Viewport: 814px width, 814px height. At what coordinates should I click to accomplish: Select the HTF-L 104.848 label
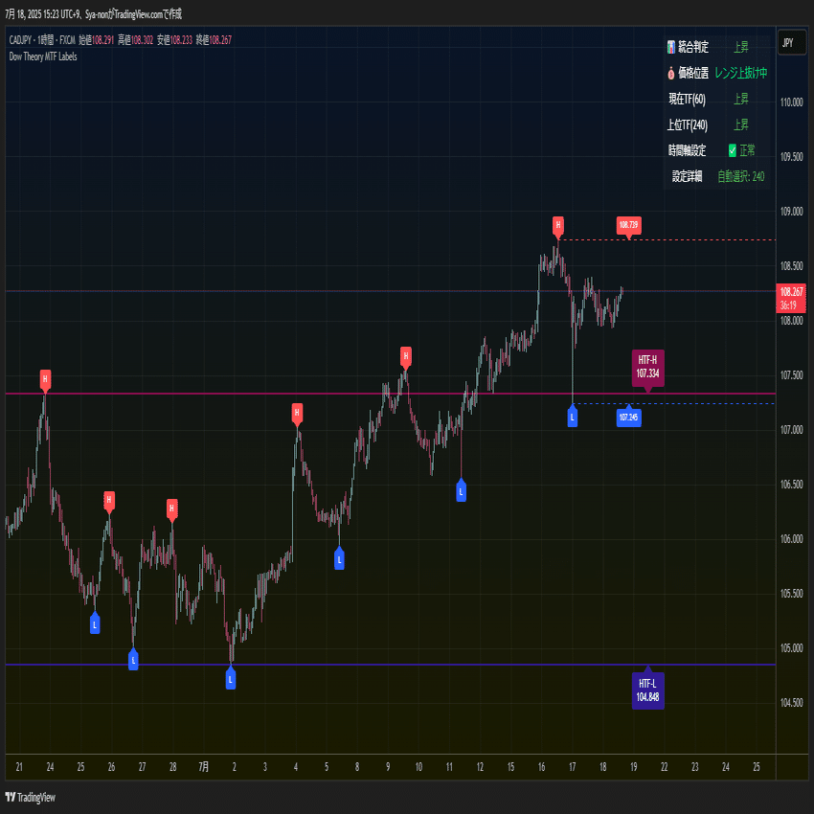[647, 690]
